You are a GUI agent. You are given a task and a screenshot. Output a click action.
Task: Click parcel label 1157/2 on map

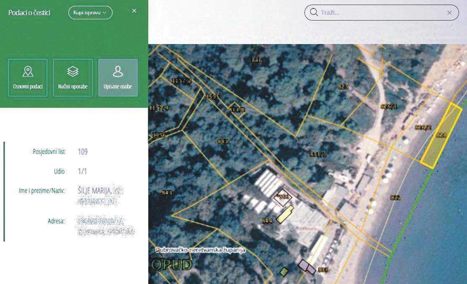(181, 81)
